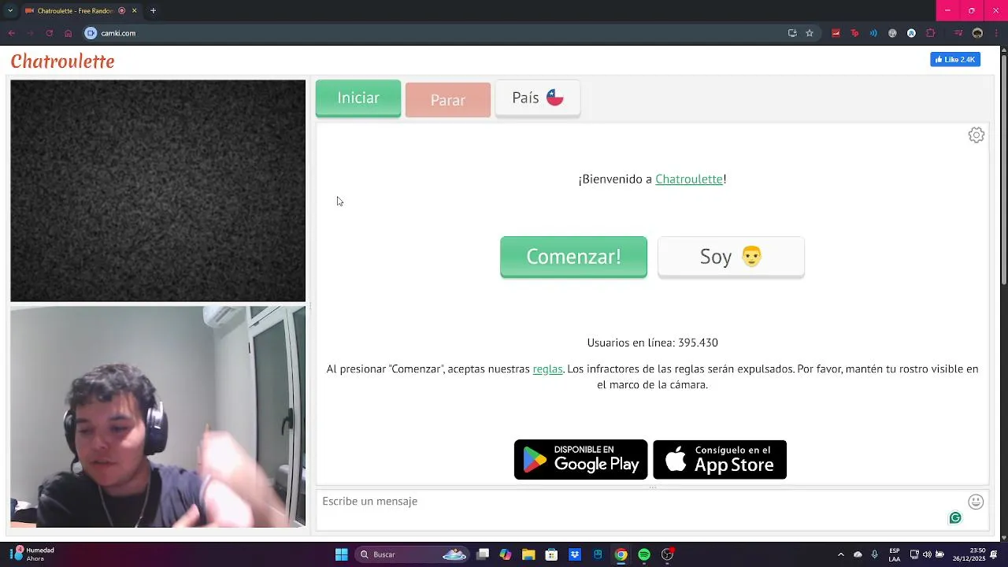1008x567 pixels.
Task: Open the reglas rules link
Action: [547, 369]
